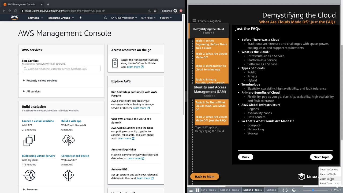Go to previous page with left chevron
Viewport: 343px width, 193px height.
(283, 190)
